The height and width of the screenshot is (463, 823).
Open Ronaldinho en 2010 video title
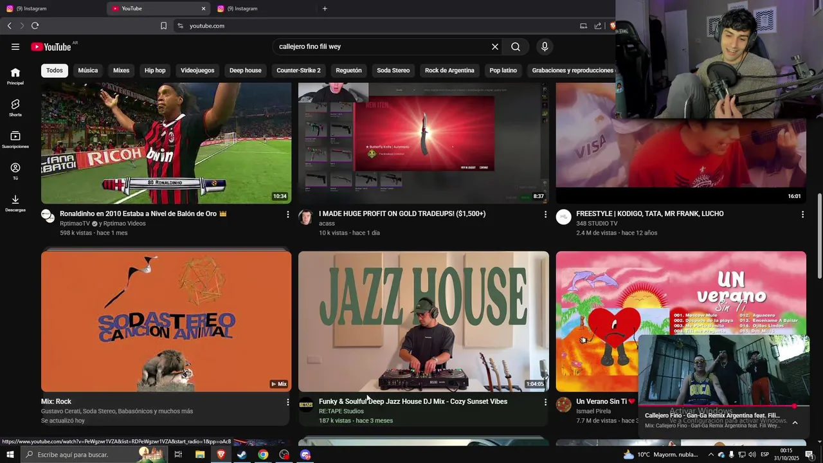pos(143,213)
